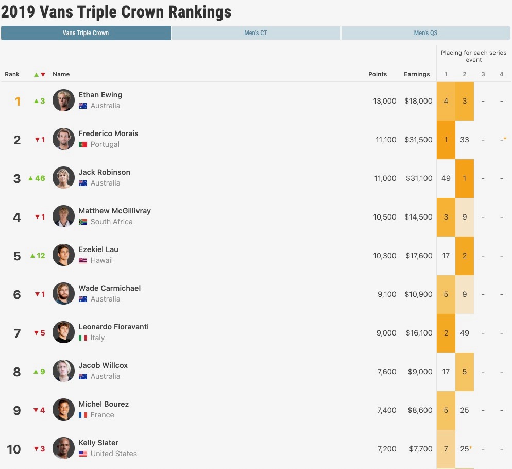Click the Earnings column header
Viewport: 512px width, 469px height.
coord(417,74)
